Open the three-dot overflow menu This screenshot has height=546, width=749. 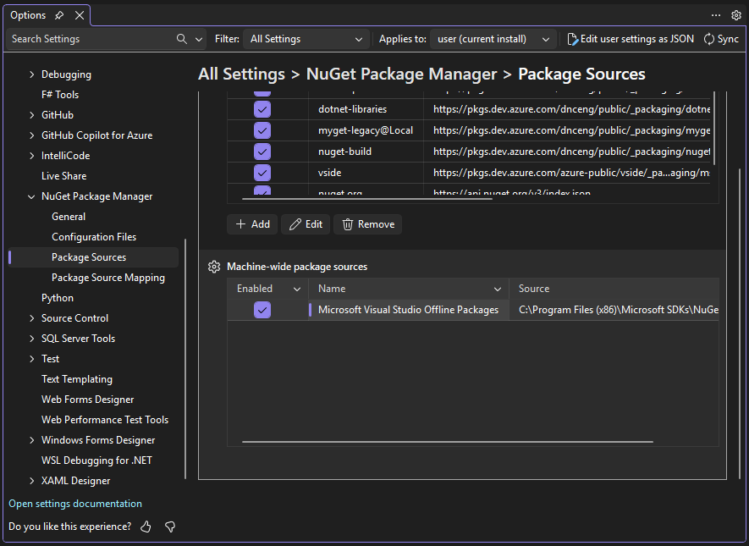click(716, 15)
